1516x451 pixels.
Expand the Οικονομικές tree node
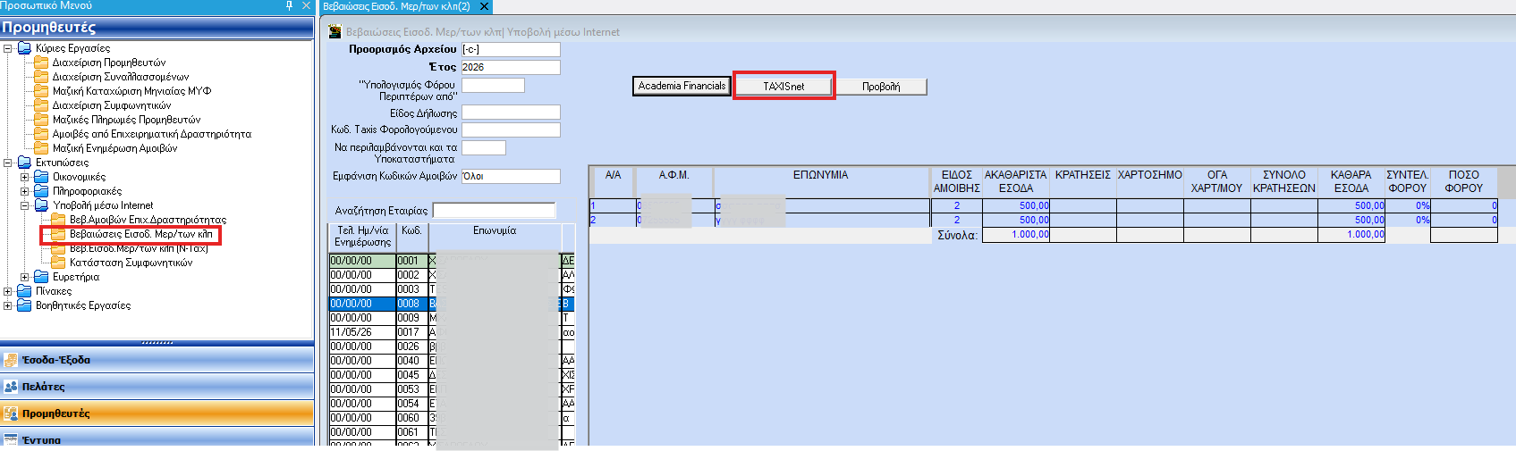[25, 177]
